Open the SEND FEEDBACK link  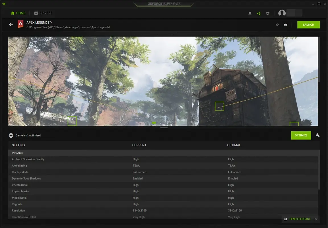(x=301, y=219)
